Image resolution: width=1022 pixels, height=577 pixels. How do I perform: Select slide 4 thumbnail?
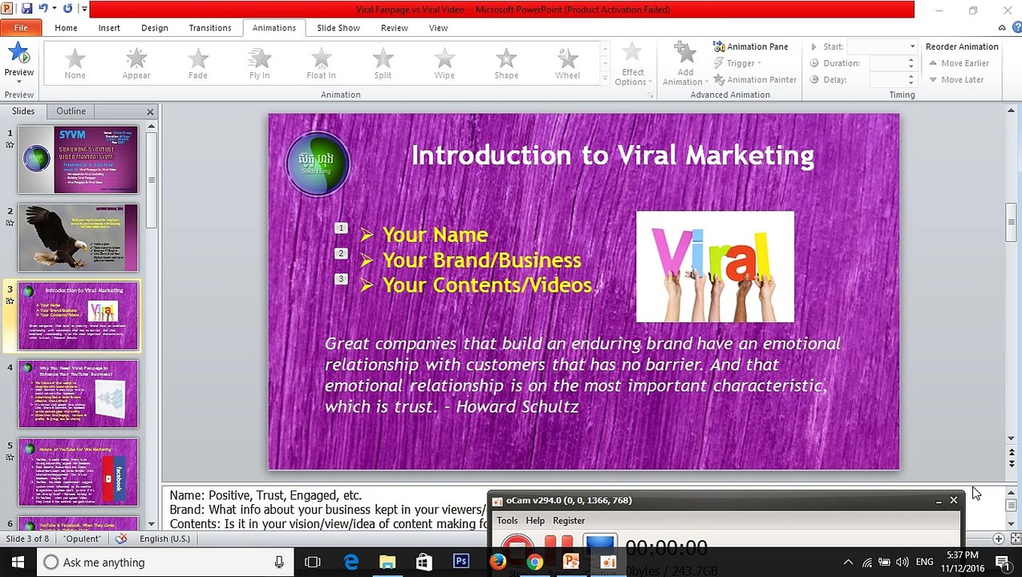79,393
